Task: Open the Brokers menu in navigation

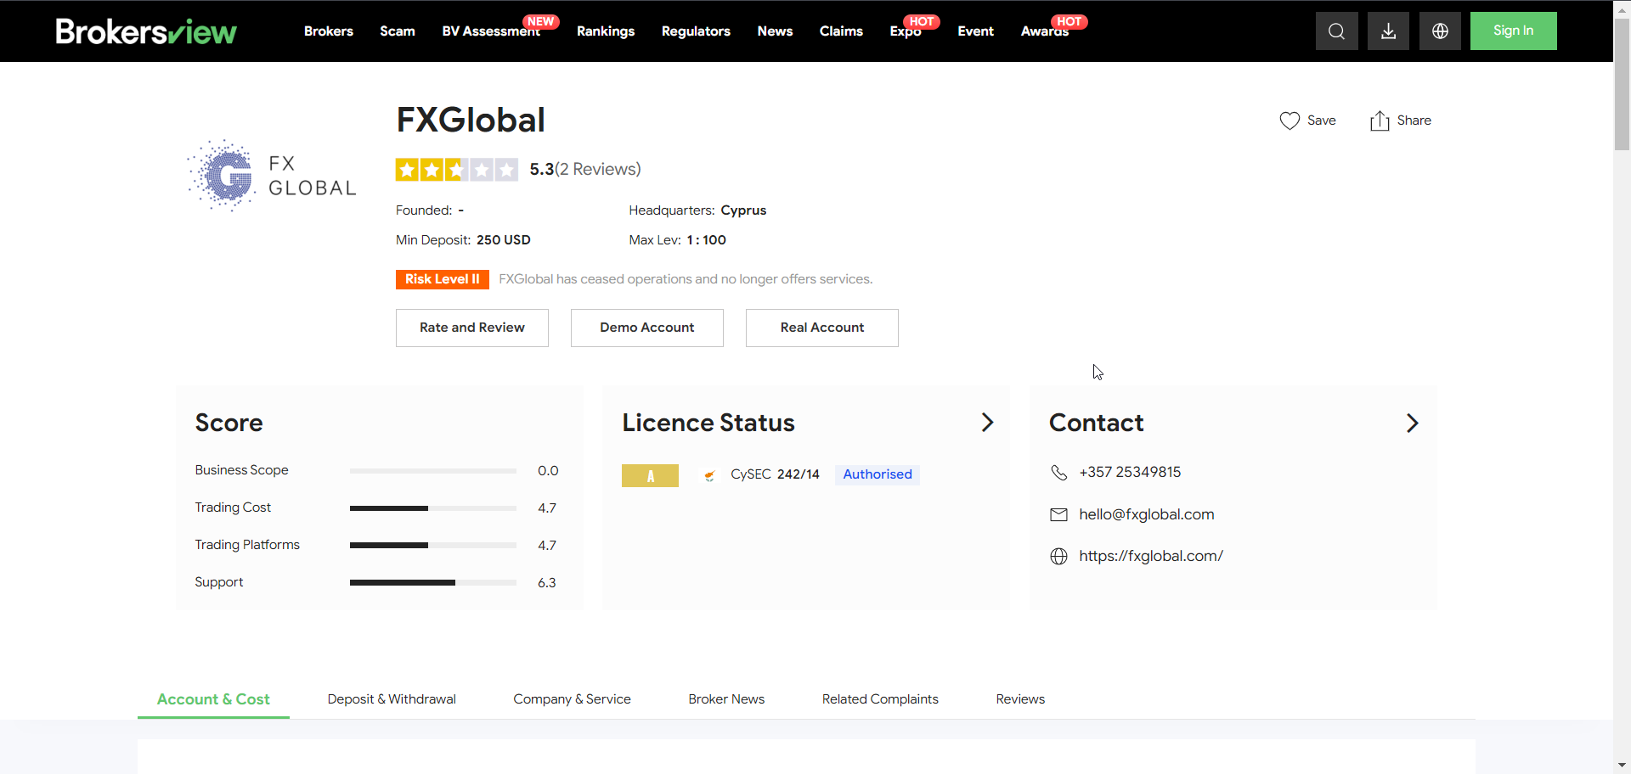Action: click(x=328, y=31)
